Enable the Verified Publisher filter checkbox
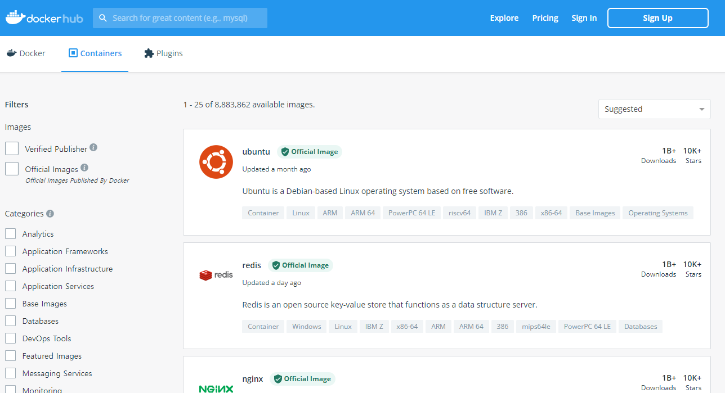The width and height of the screenshot is (725, 393). click(x=12, y=148)
